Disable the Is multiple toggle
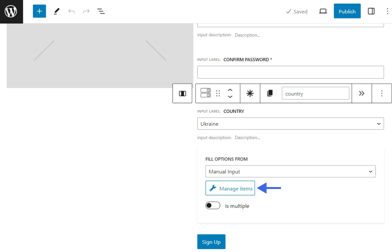Screen dimensions: 392x252 pyautogui.click(x=213, y=205)
